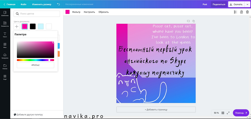Open the Загрузки uploads panel
Image resolution: width=251 pixels, height=119 pixels.
pyautogui.click(x=5, y=56)
